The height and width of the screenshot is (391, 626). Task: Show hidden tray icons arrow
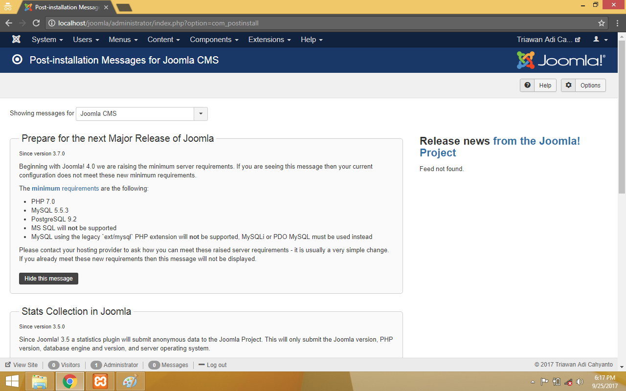pyautogui.click(x=533, y=382)
